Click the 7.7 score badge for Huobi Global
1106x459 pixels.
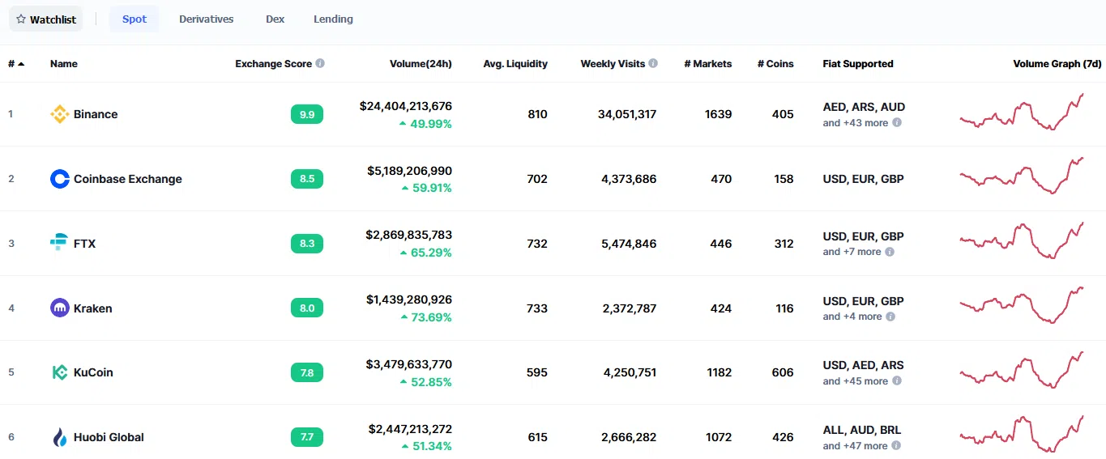tap(307, 437)
